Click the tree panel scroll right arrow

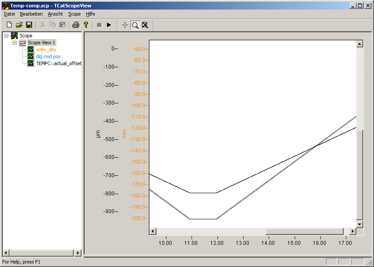tap(78, 253)
